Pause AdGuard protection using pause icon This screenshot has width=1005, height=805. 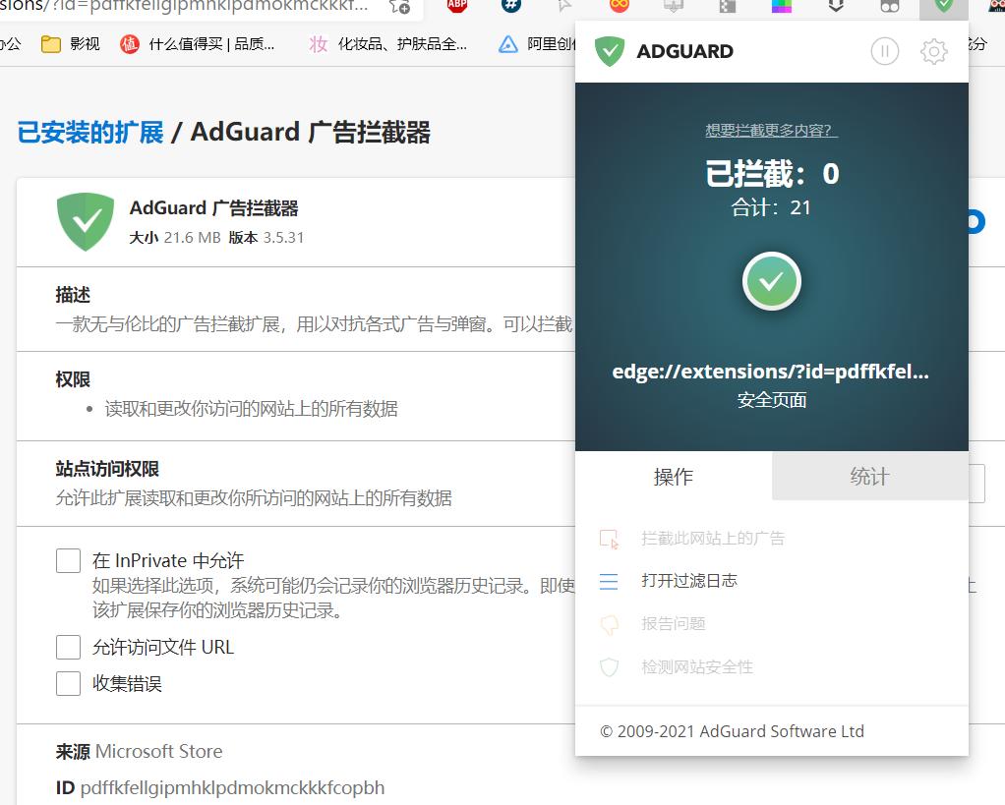884,51
